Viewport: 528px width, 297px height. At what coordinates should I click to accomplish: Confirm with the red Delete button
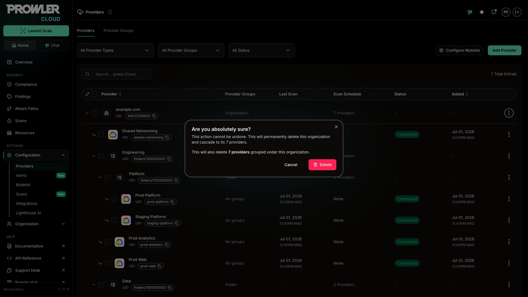tap(322, 165)
